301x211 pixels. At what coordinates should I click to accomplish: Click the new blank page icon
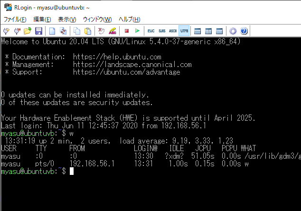[52, 31]
